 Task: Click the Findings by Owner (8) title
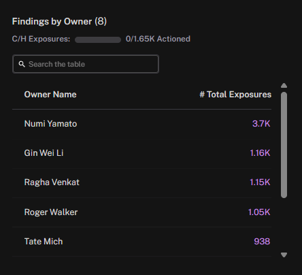(59, 22)
